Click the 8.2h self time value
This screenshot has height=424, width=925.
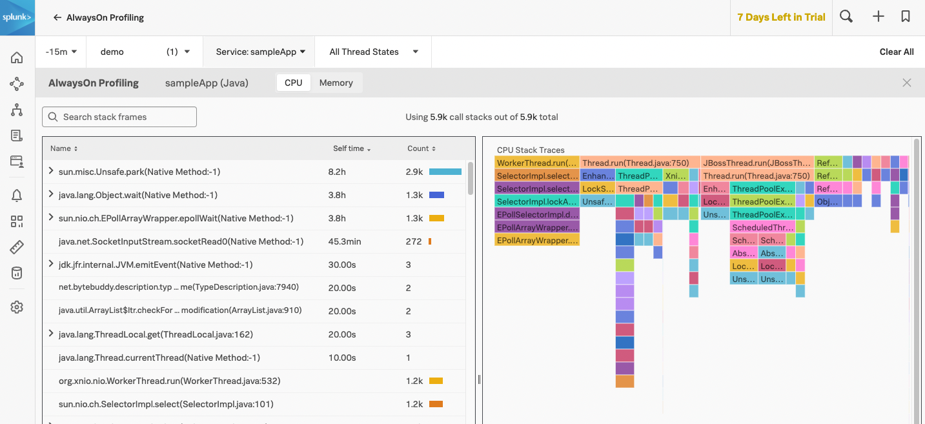(x=337, y=172)
